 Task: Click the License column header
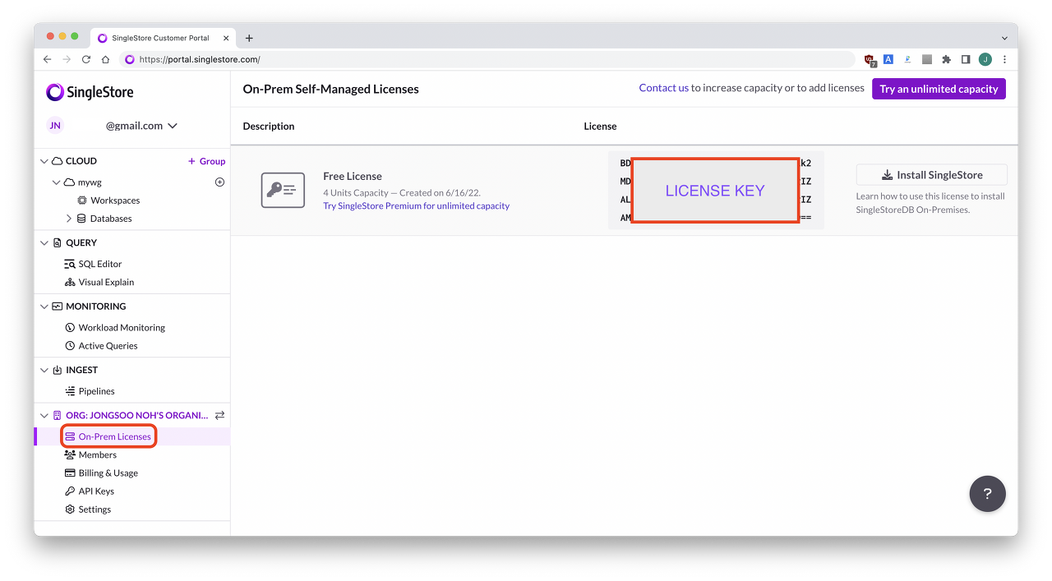click(600, 126)
